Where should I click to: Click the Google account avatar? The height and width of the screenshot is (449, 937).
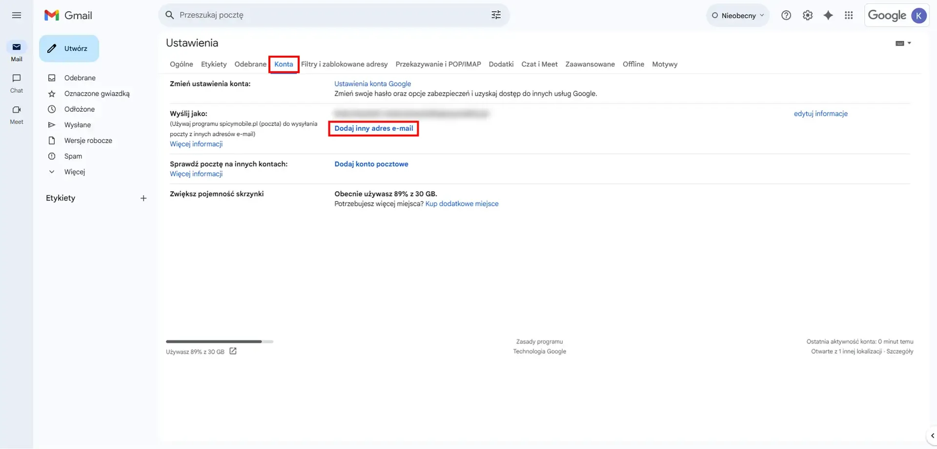click(x=920, y=15)
